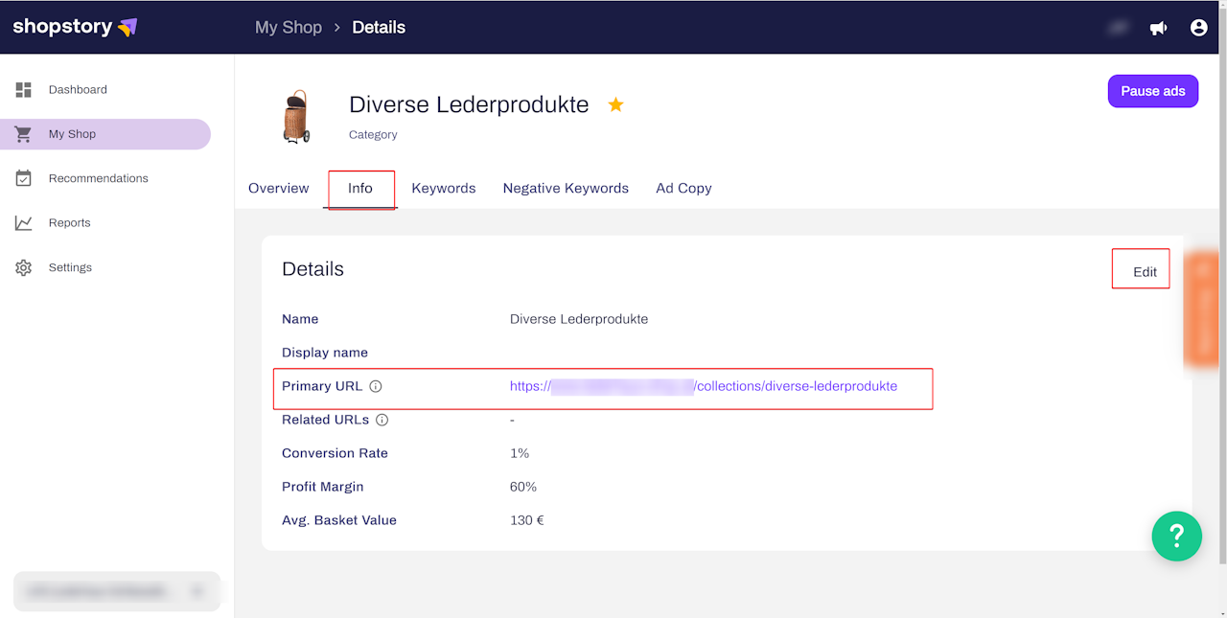Switch to the Overview tab

278,189
